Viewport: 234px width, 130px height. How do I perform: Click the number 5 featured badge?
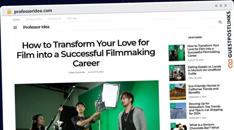point(173,125)
